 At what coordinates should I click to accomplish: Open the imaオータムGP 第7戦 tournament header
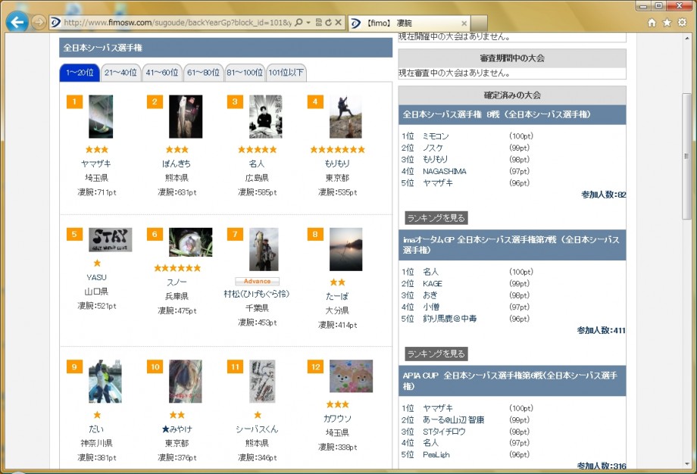(512, 245)
